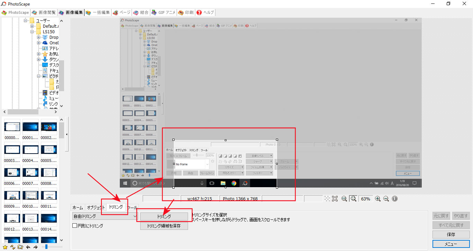Click the folder explore icon below thumbnails
The width and height of the screenshot is (473, 251).
tap(20, 247)
